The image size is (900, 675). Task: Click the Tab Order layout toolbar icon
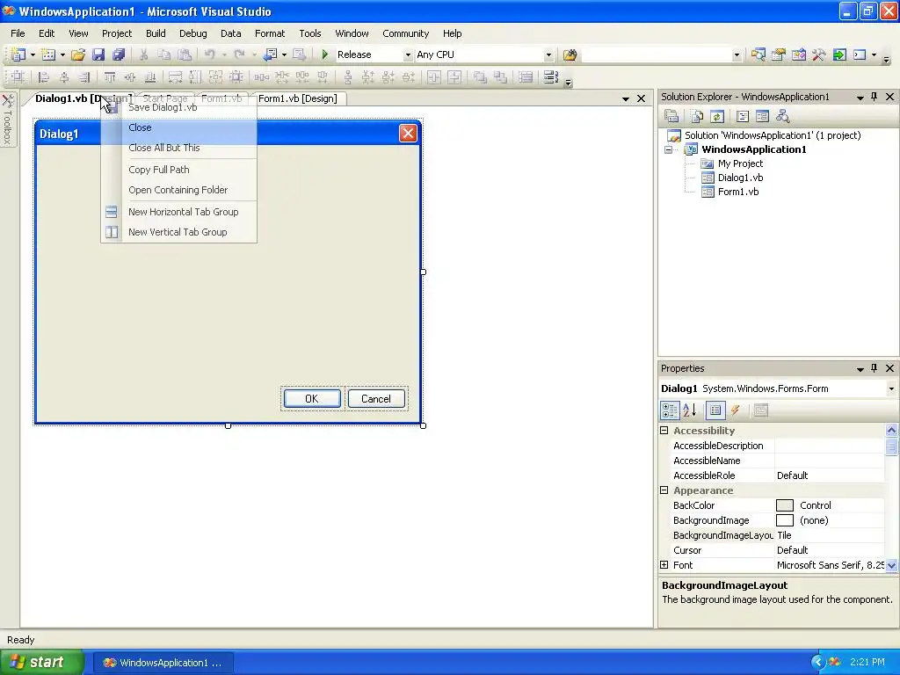pos(551,77)
